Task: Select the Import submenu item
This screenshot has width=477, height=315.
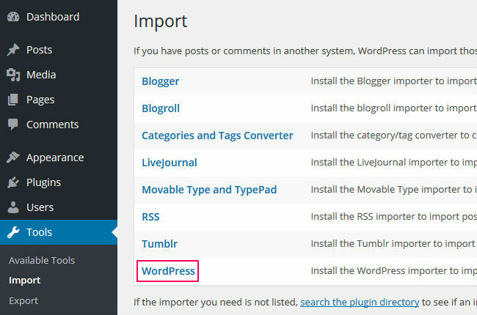Action: (x=25, y=281)
